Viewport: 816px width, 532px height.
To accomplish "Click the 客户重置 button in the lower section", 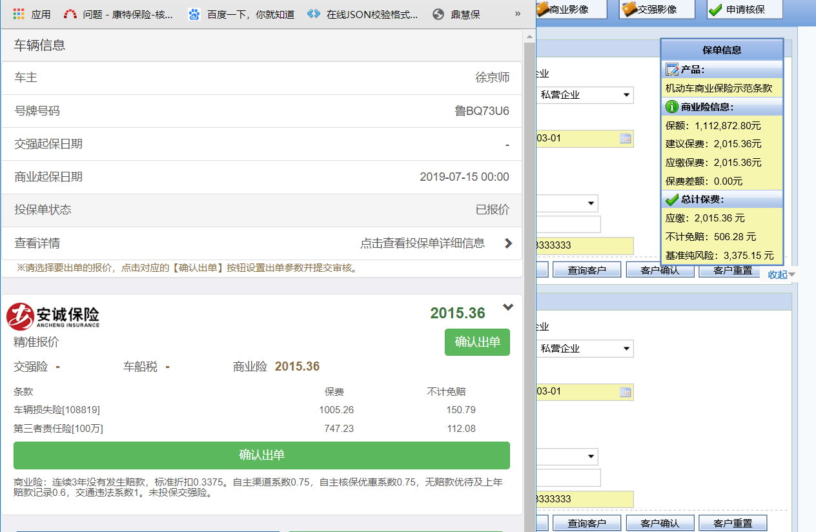I will 733,523.
